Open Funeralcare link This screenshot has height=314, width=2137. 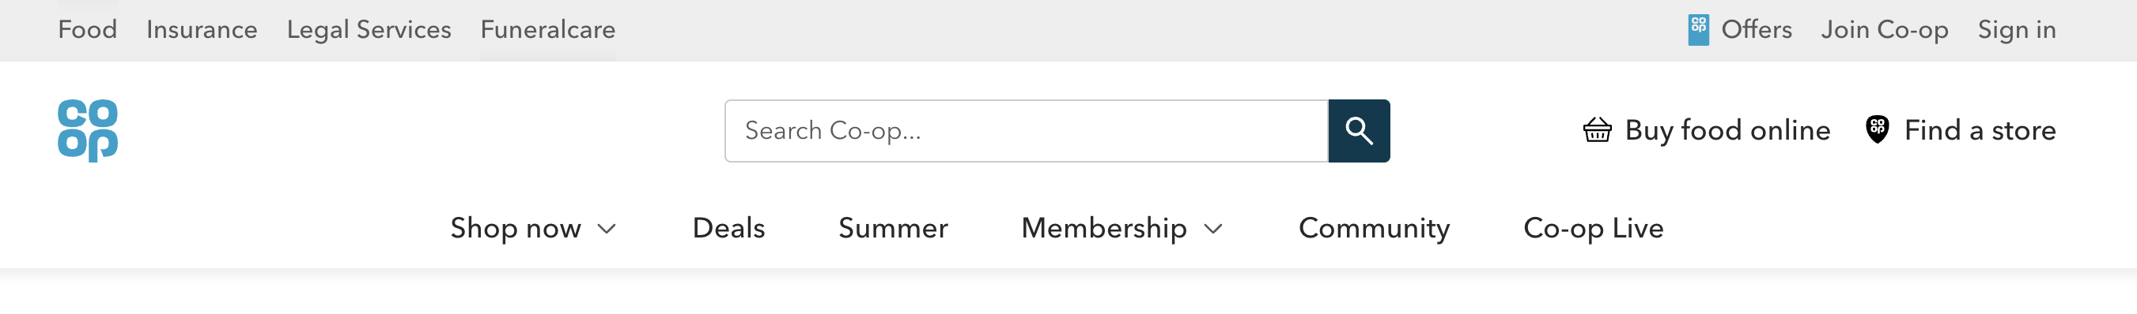pos(547,30)
